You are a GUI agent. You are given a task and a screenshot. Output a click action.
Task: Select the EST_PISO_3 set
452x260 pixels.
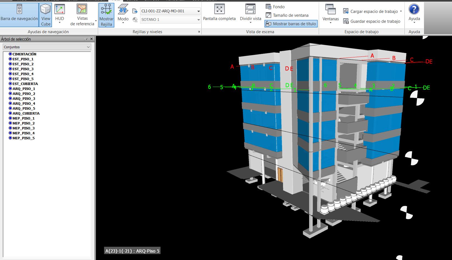(x=21, y=69)
